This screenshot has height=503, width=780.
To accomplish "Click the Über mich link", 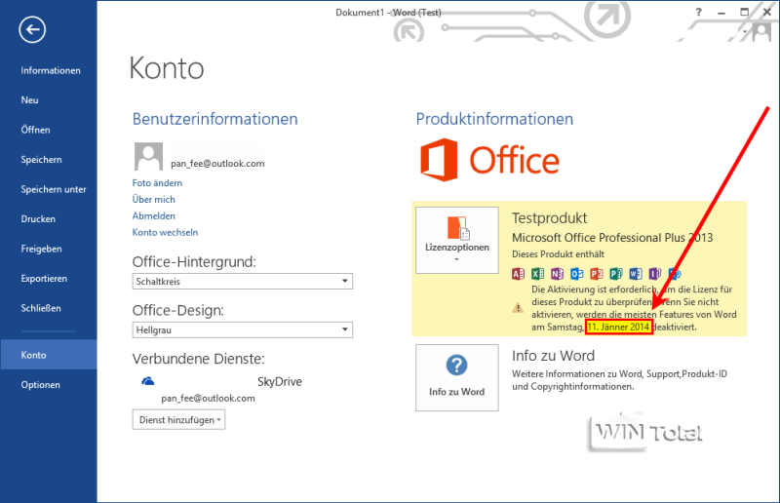I will (x=154, y=200).
